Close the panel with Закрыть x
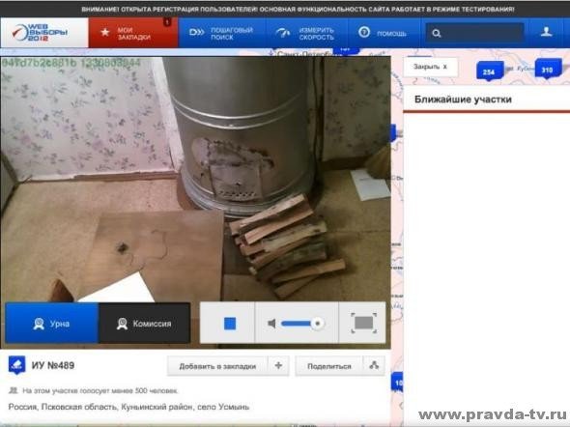Viewport: 570px width, 427px height. click(x=431, y=67)
